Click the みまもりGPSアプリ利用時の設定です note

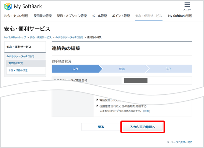tap(120, 111)
